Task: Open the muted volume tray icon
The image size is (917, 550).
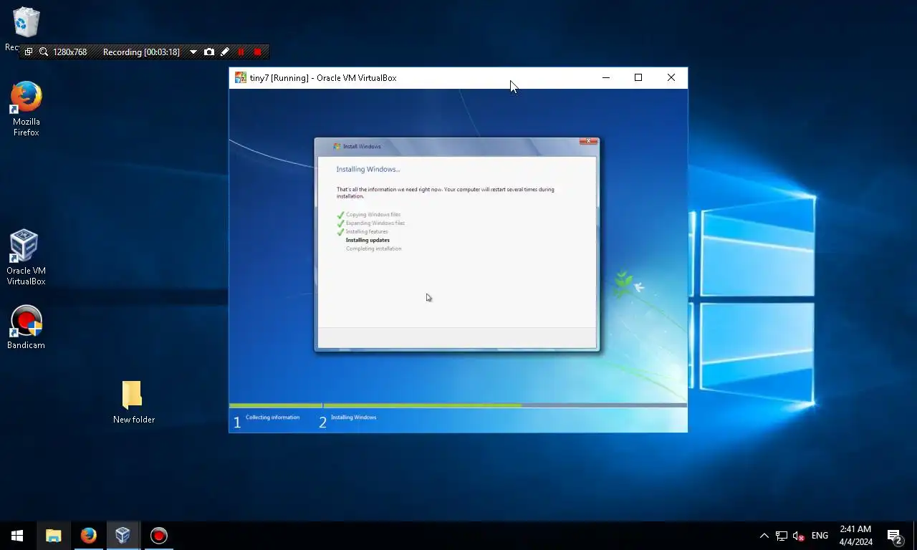Action: pyautogui.click(x=799, y=536)
